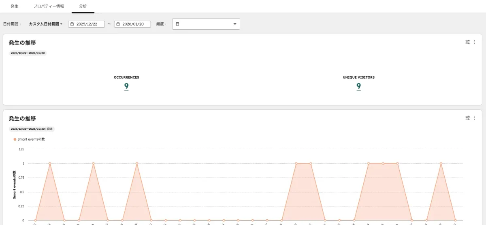Toggle the Smart eventsの数 legend series
This screenshot has height=225, width=486.
click(29, 139)
